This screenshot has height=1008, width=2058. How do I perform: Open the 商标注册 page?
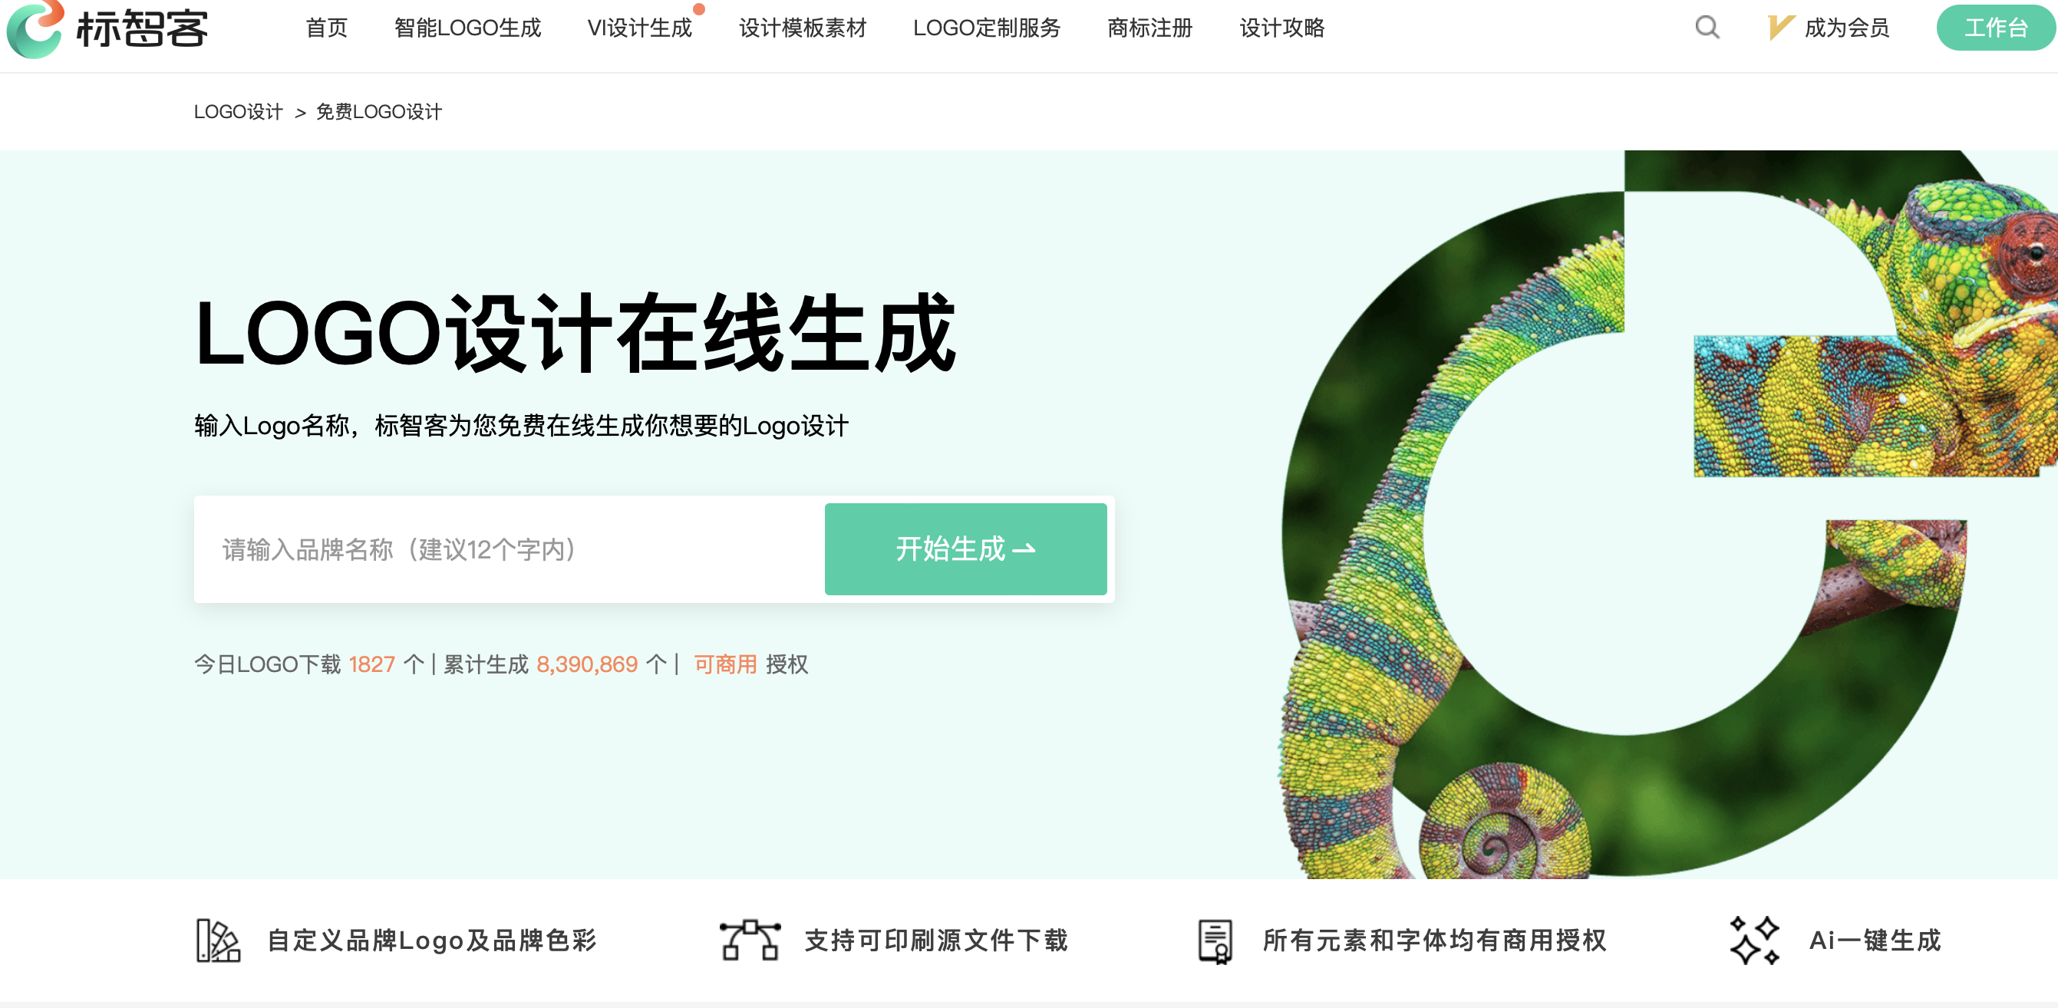pos(1149,28)
